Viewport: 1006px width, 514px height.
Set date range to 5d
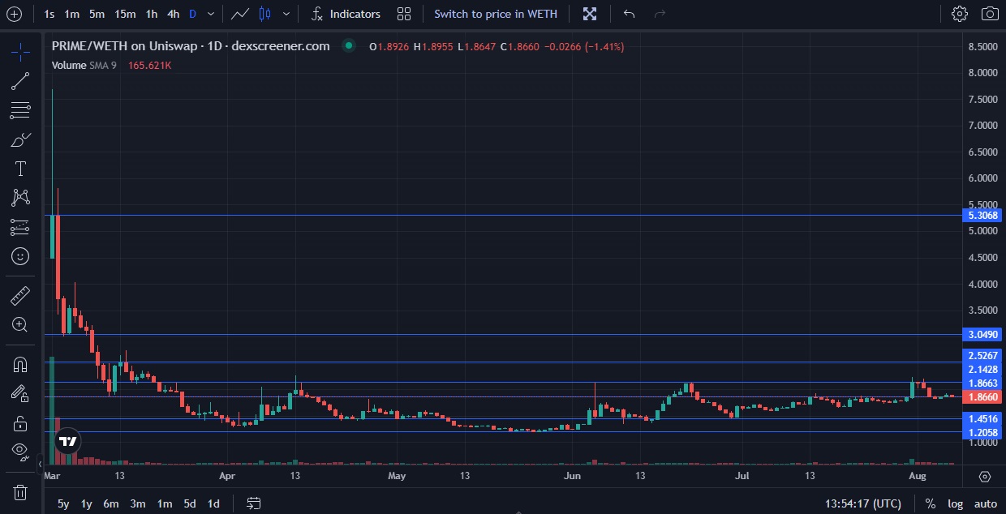190,503
